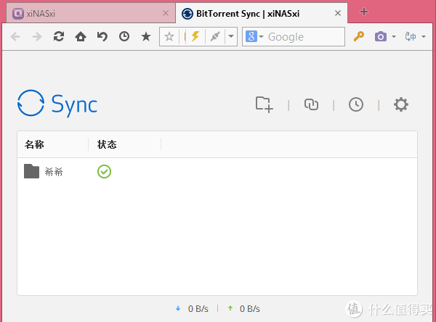This screenshot has height=322, width=436.
Task: Reload the page with refresh icon
Action: tap(59, 36)
